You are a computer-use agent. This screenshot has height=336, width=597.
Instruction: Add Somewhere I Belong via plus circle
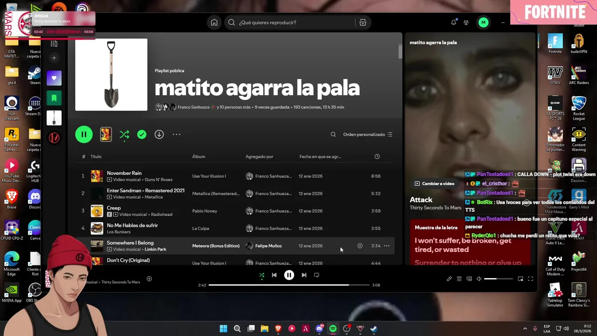360,246
